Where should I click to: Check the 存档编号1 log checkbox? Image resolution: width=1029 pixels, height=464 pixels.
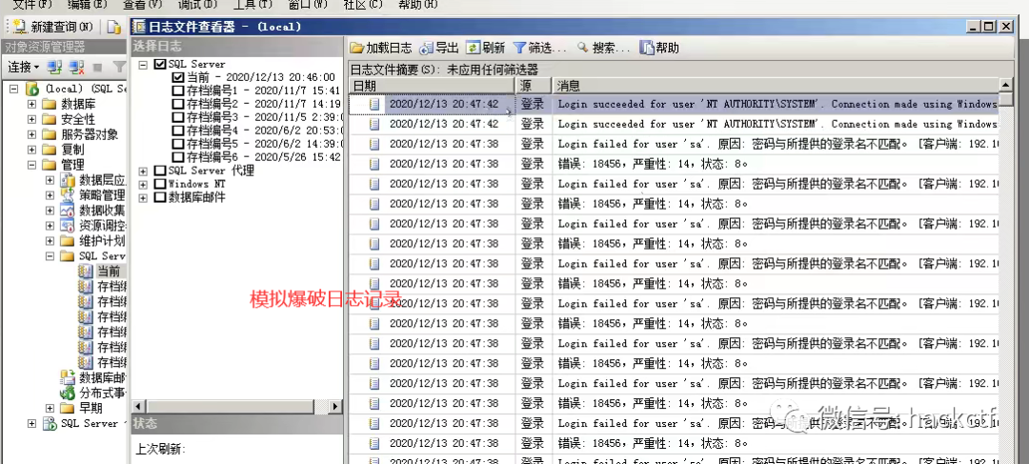pos(177,91)
